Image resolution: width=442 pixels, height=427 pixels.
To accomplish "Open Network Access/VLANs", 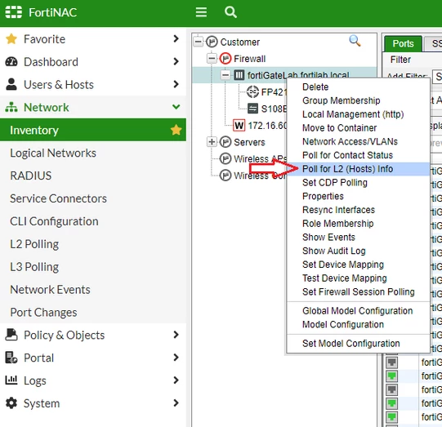I will (359, 141).
